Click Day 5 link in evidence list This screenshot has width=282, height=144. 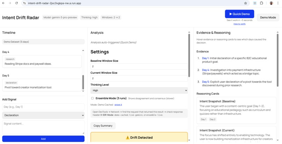pyautogui.click(x=206, y=82)
